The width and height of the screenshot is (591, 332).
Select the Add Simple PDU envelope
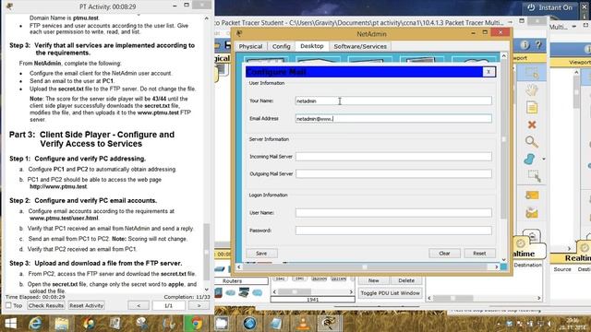tap(532, 196)
